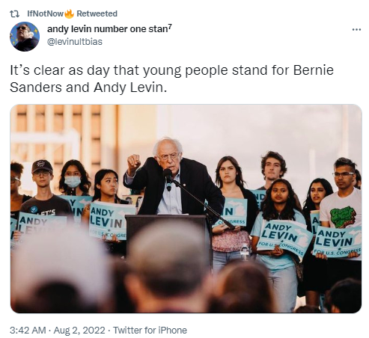Click the @levinultbias handle
The width and height of the screenshot is (369, 338).
coord(75,42)
